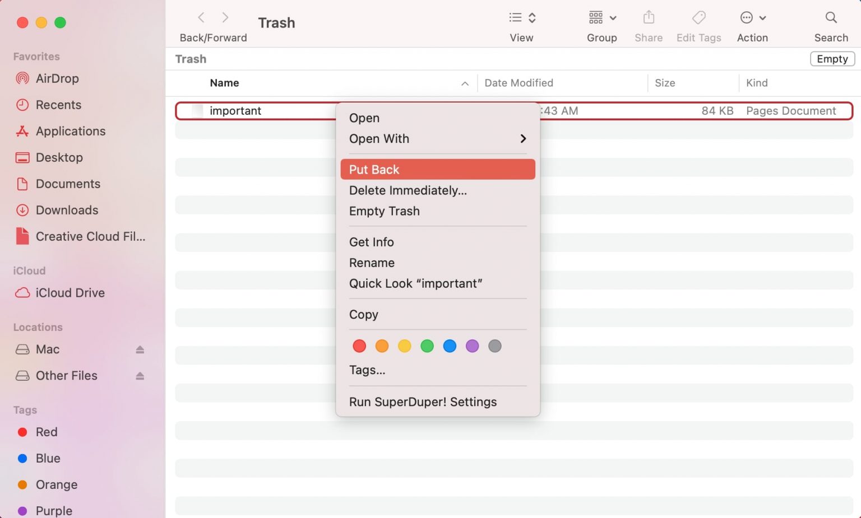The height and width of the screenshot is (518, 861).
Task: Eject the Mac volume
Action: 140,349
